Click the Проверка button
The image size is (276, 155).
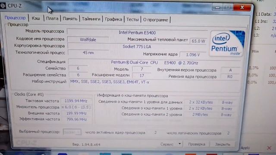[197, 144]
